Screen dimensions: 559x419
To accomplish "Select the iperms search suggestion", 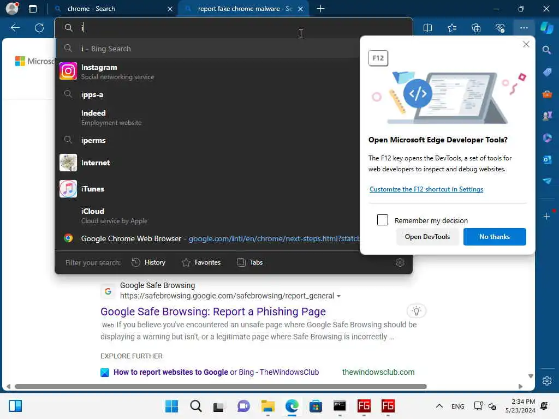I will 207,140.
